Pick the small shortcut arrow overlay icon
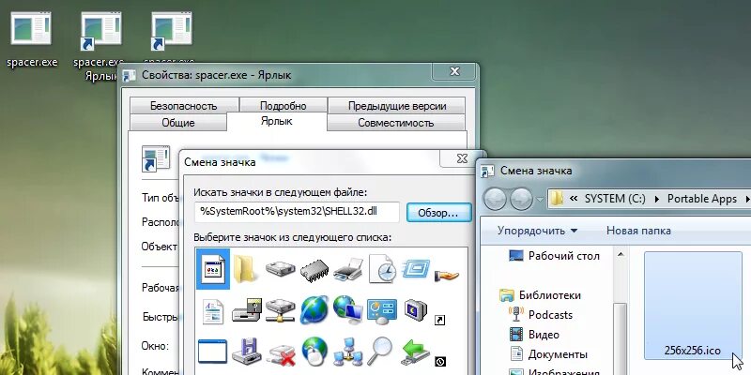 [439, 320]
